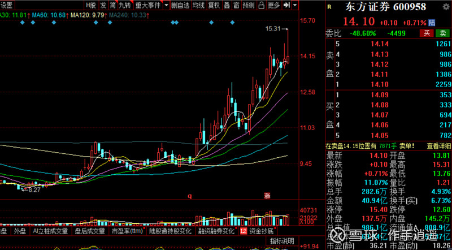The image size is (452, 250).
Task: Switch to the 市盈率(ttm) tab
Action: (128, 231)
